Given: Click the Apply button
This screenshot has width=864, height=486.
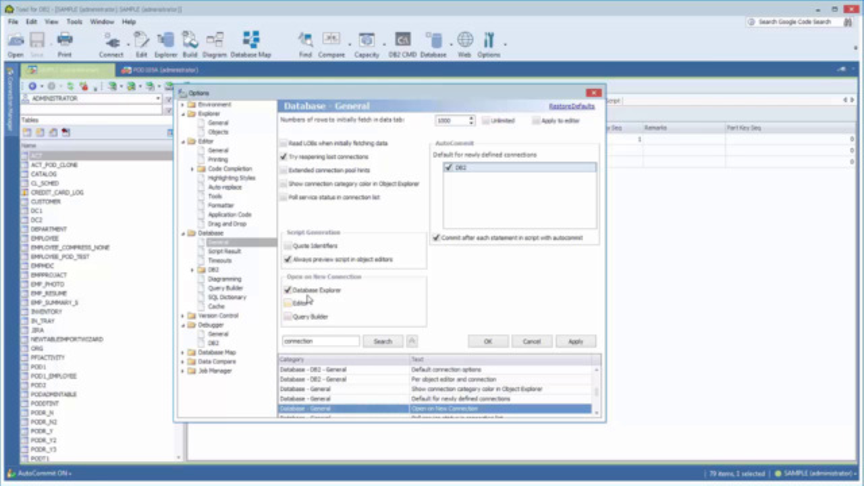Looking at the screenshot, I should point(575,342).
